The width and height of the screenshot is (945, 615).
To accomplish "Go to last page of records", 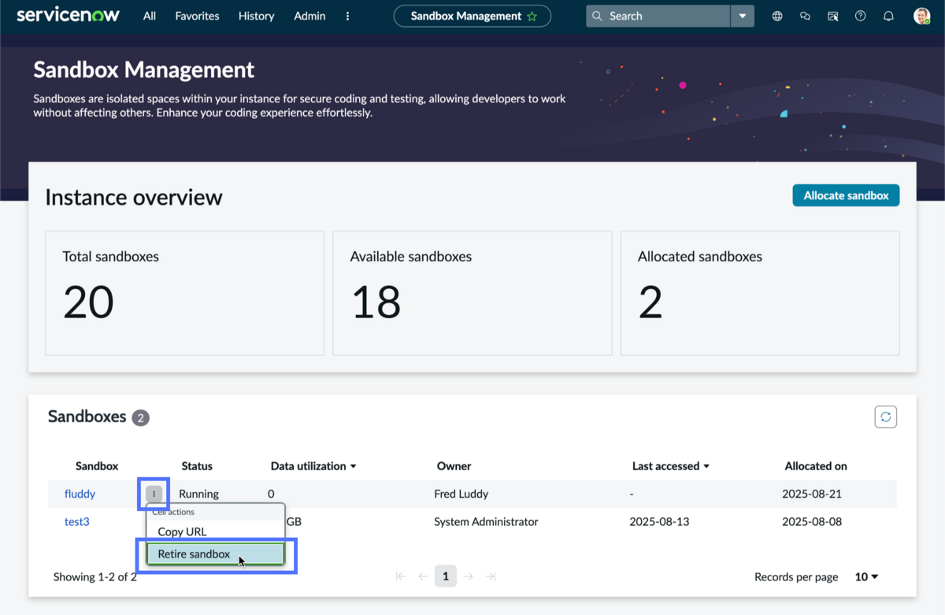I will (491, 576).
